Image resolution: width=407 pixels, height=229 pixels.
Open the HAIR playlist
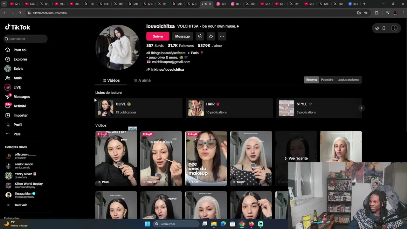[x=229, y=108]
